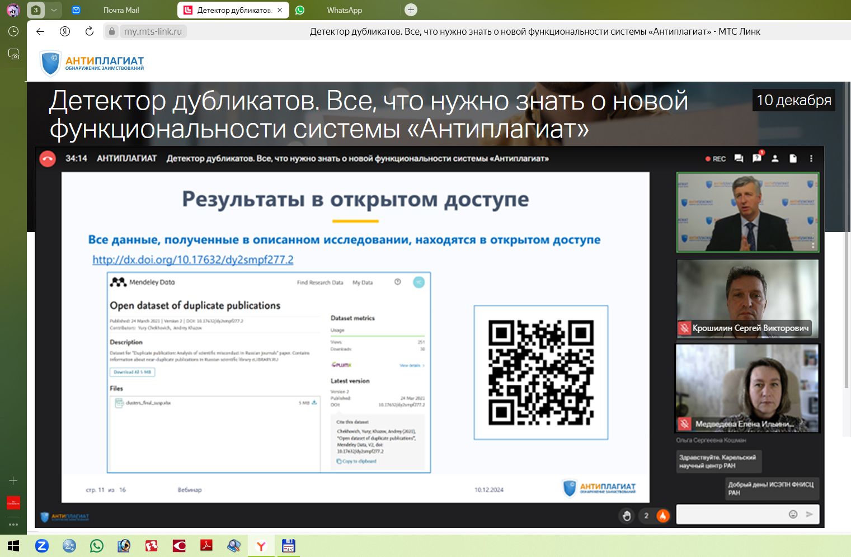Click the padlock site security icon
Viewport: 851px width, 557px height.
pyautogui.click(x=112, y=31)
